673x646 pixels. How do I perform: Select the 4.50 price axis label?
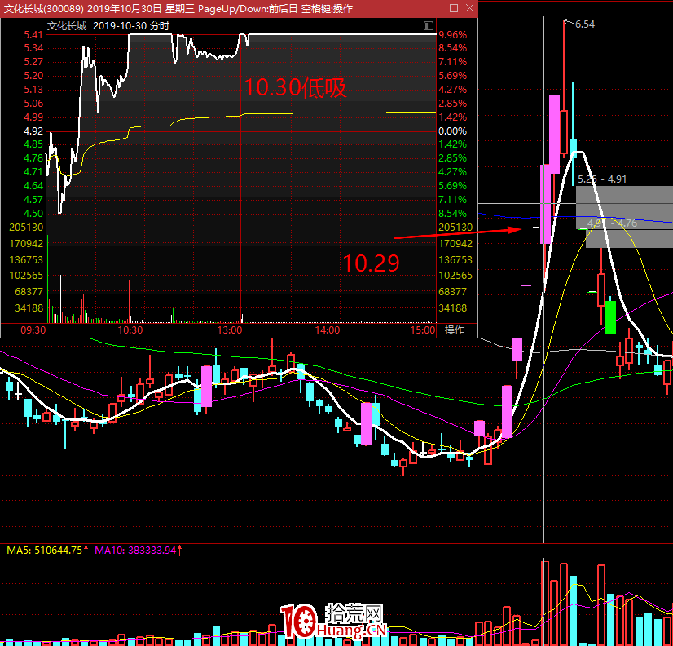pyautogui.click(x=33, y=213)
